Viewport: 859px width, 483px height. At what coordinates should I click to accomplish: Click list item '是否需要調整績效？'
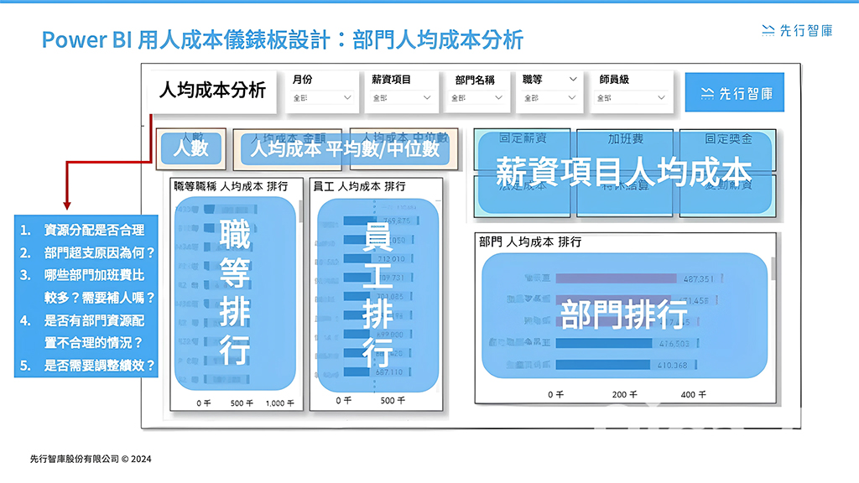(x=100, y=366)
